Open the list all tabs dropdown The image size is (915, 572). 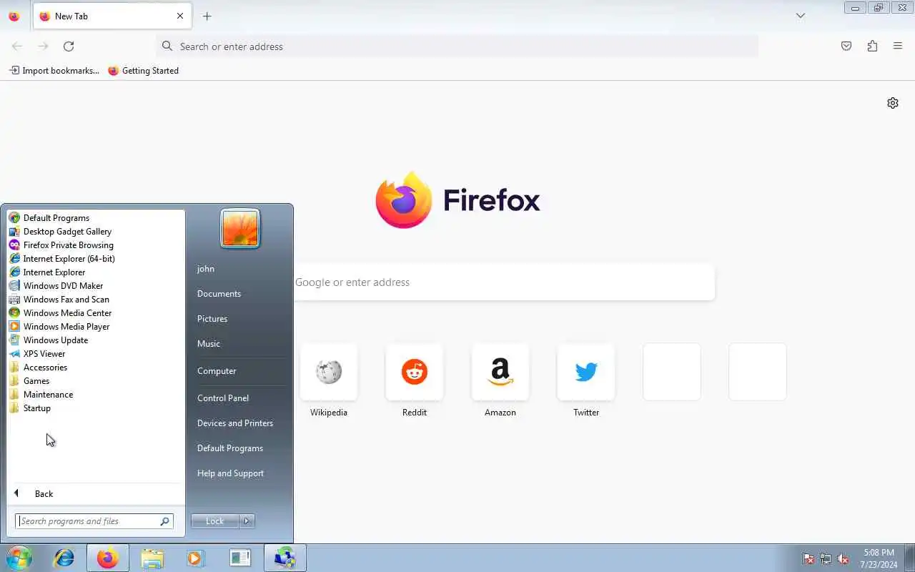click(801, 16)
